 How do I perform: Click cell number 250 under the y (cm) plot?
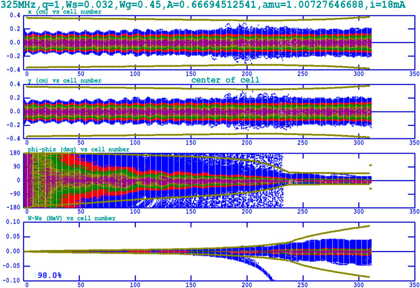click(x=303, y=143)
